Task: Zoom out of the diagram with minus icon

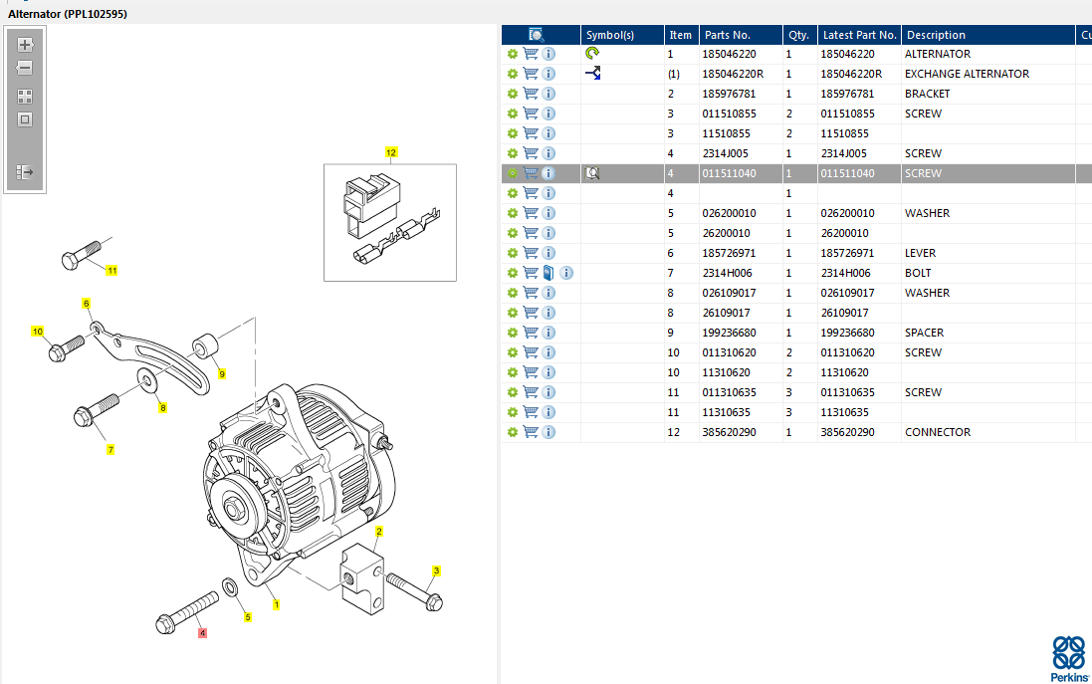Action: click(x=25, y=69)
